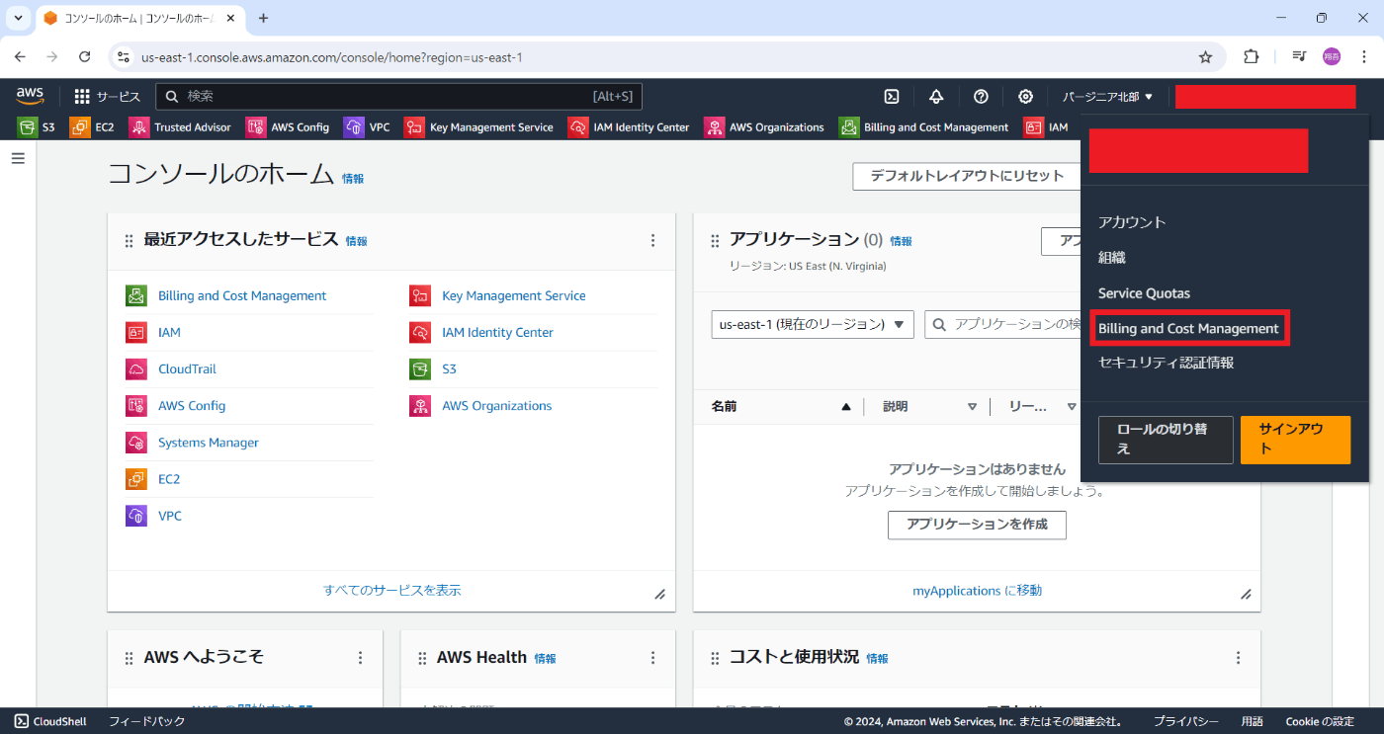The image size is (1384, 734).
Task: Bookmark this page with star icon
Action: 1205,57
